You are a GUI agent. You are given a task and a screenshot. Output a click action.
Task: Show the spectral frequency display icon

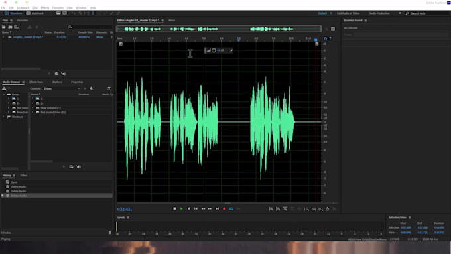[x=58, y=13]
